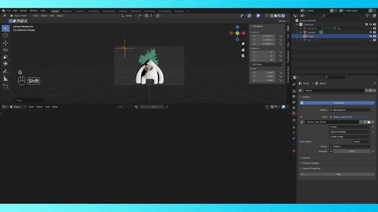The image size is (378, 212).
Task: Select the Measure tool
Action: click(x=5, y=78)
